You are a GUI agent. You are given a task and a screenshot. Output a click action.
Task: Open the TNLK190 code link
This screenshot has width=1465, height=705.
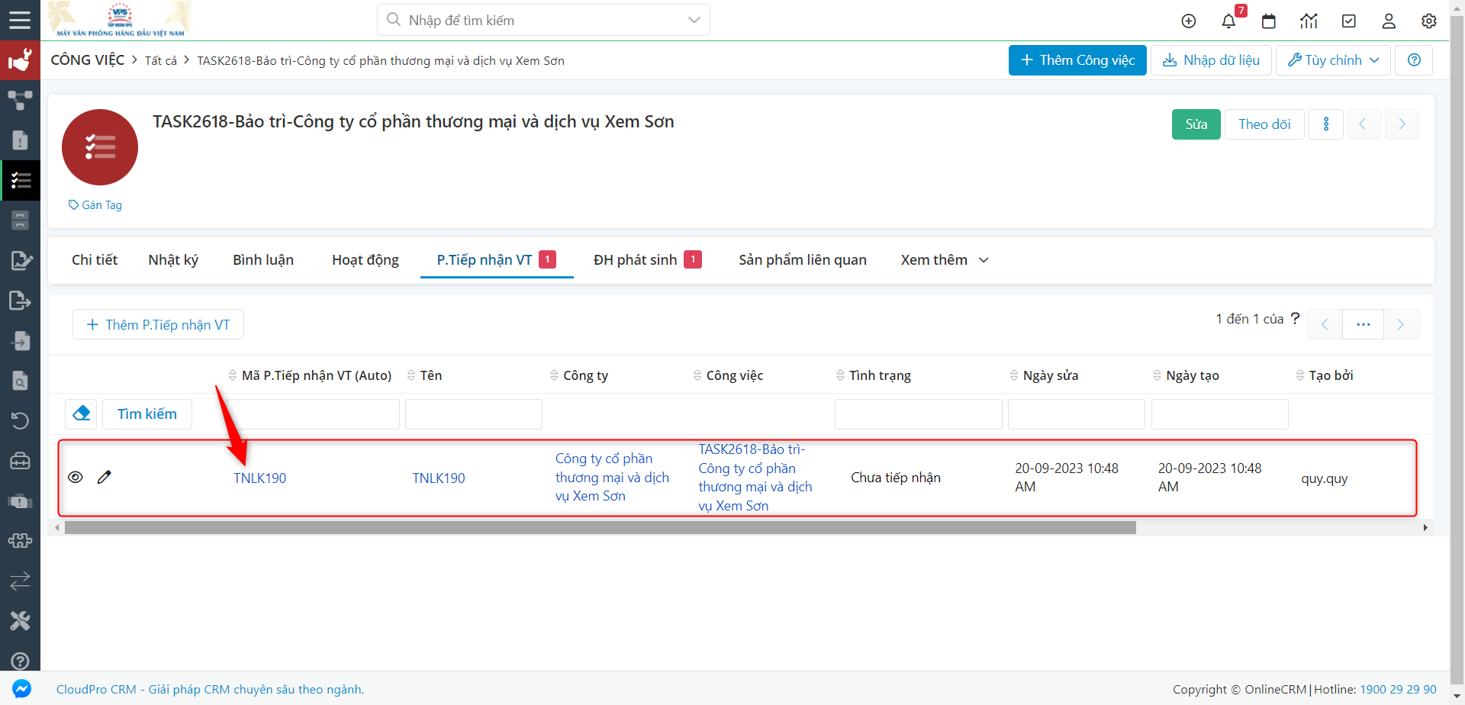[259, 478]
